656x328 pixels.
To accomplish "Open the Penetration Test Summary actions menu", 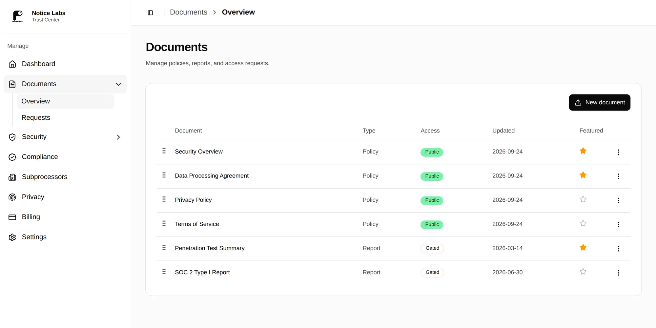I will coord(619,249).
